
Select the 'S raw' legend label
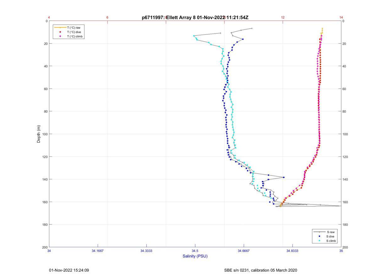331,232
